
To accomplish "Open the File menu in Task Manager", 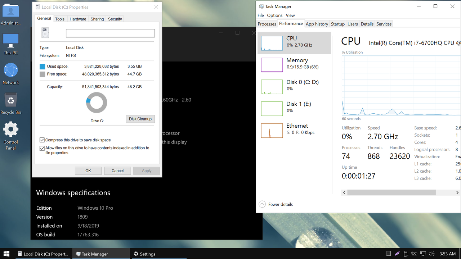I will point(261,15).
